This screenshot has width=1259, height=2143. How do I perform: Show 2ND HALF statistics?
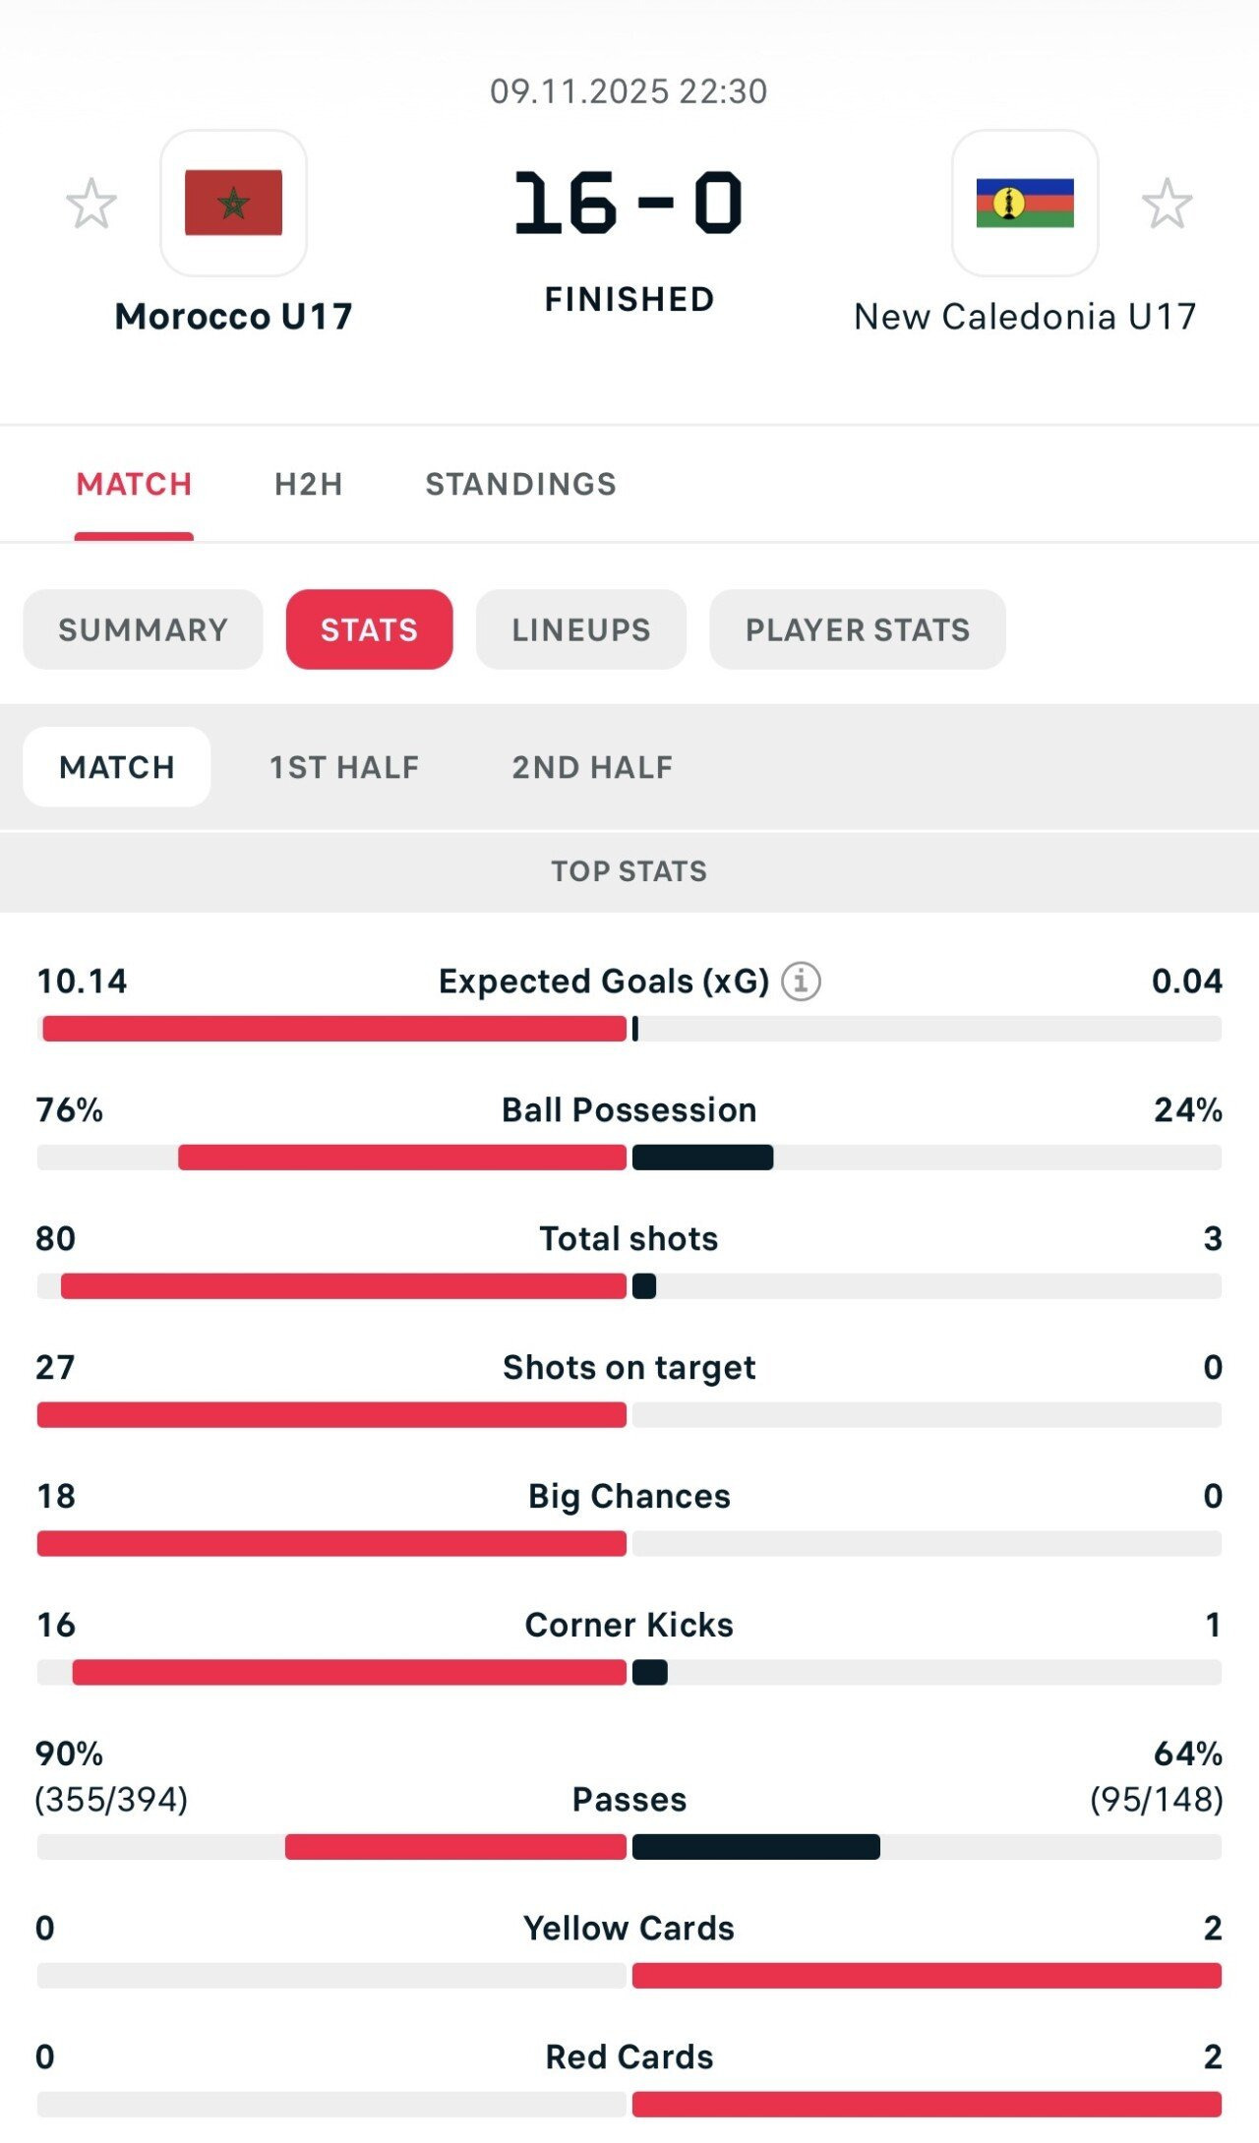click(x=592, y=767)
